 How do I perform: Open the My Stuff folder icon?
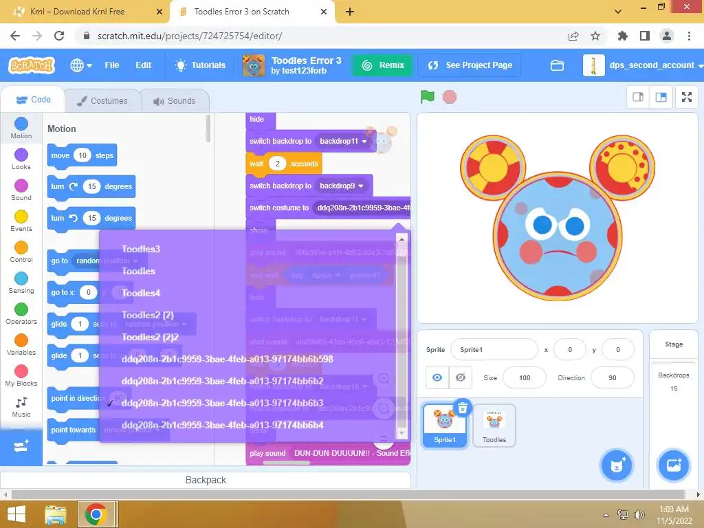[557, 65]
